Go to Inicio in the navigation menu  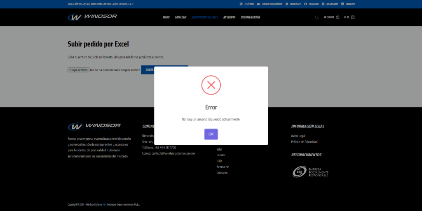(166, 17)
